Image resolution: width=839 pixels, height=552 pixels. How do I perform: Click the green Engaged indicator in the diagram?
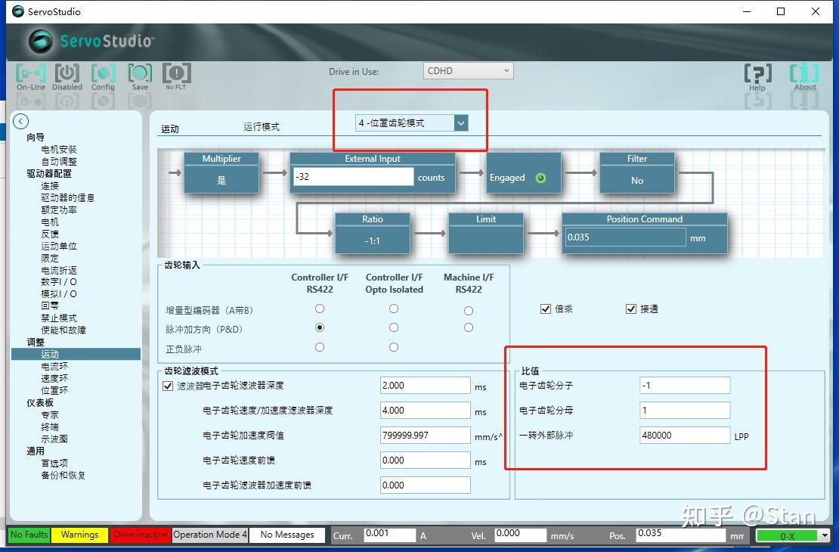point(541,178)
